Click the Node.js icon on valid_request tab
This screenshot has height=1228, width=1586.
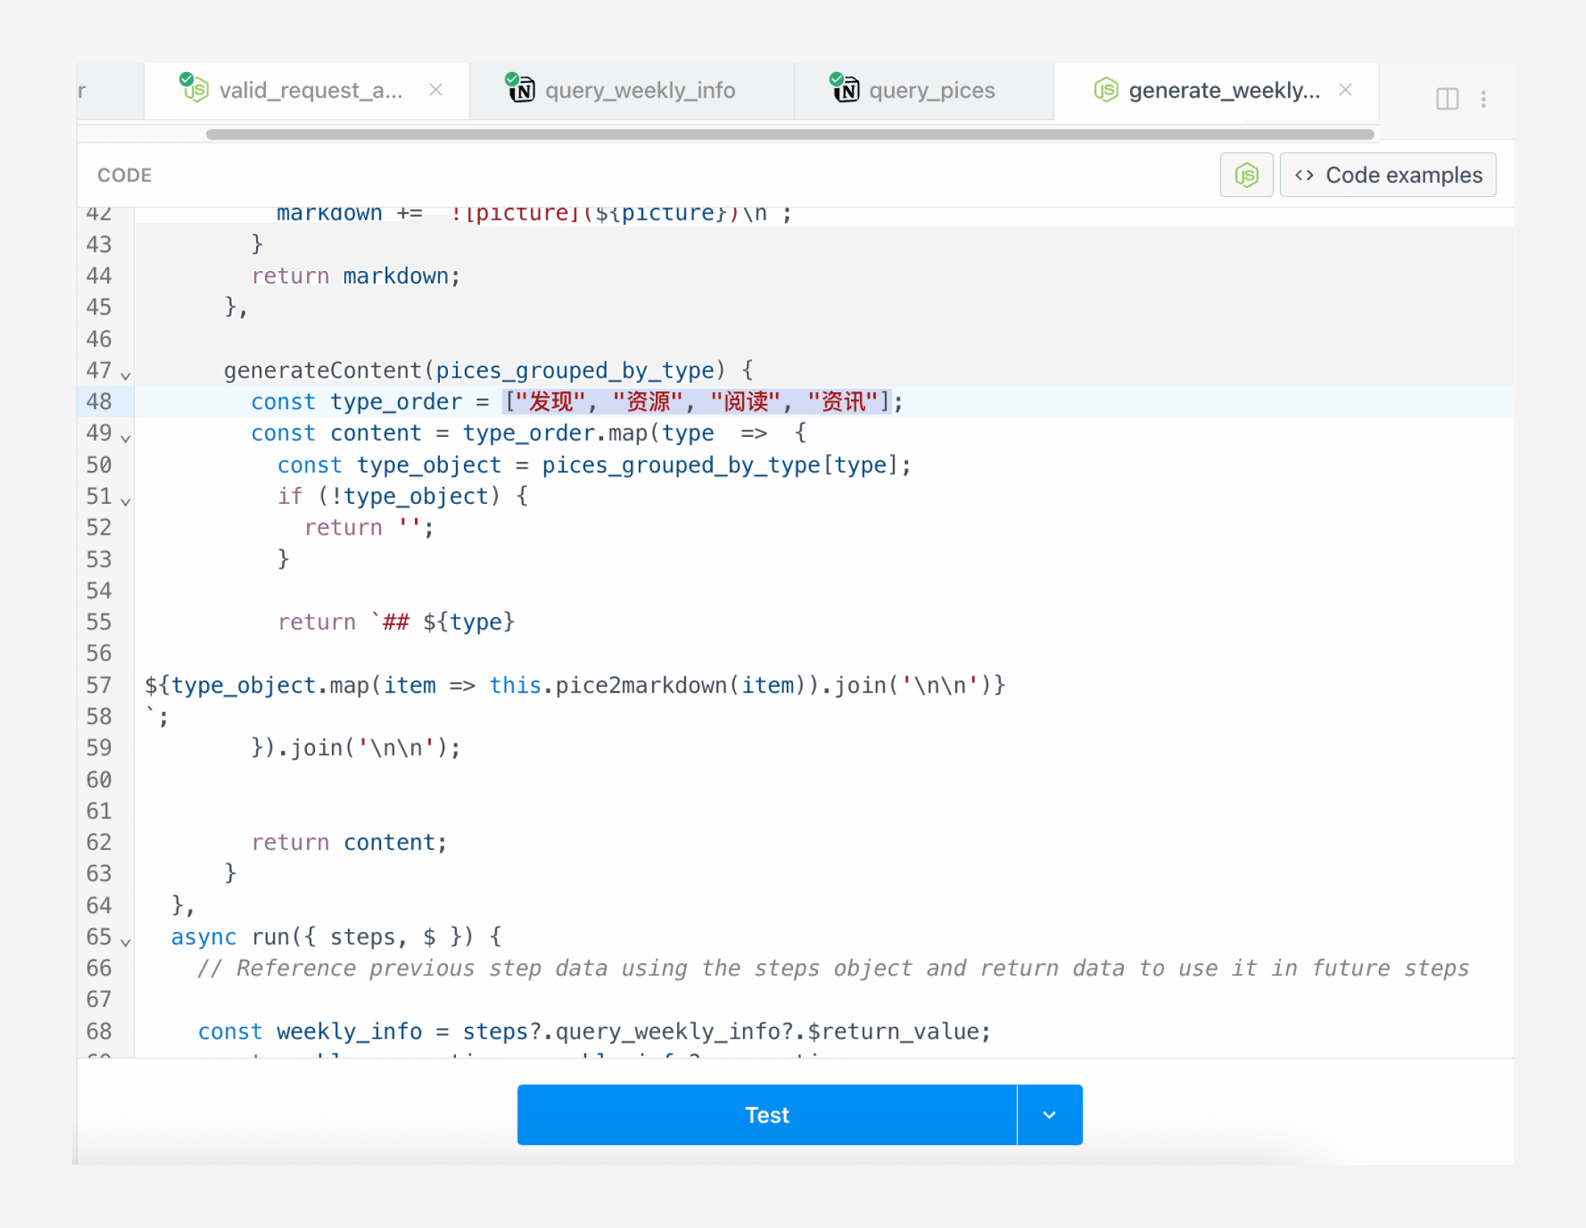pos(195,89)
